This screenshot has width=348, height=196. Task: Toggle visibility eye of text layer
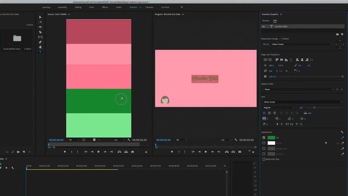263,27
